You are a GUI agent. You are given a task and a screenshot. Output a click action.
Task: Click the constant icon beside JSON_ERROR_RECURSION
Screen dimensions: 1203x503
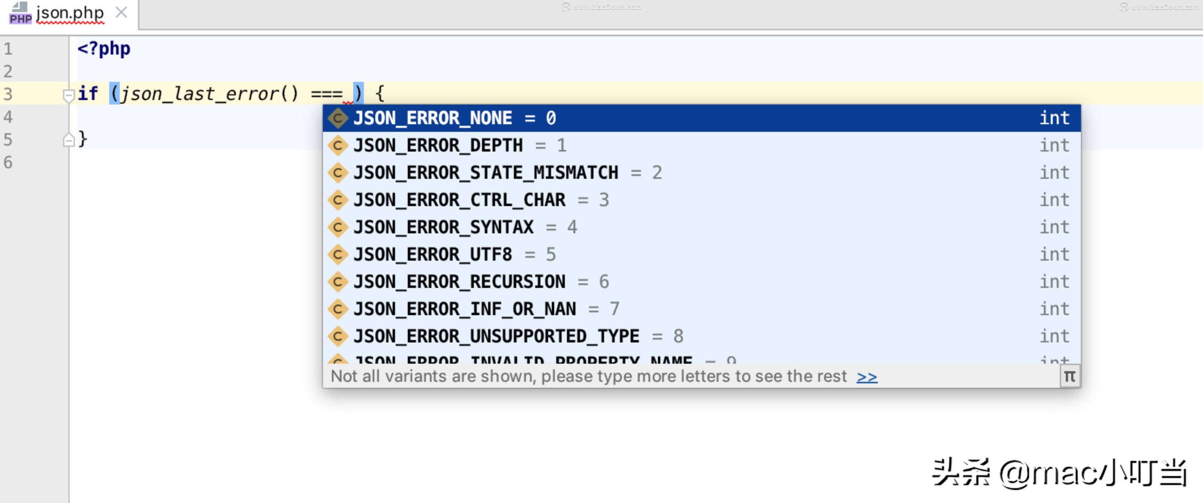[338, 281]
